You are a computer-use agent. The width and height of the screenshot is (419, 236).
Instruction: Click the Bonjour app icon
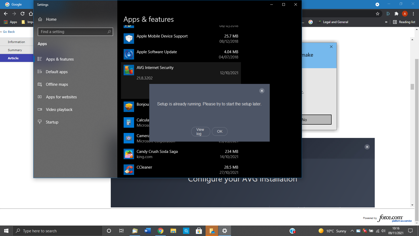(129, 107)
